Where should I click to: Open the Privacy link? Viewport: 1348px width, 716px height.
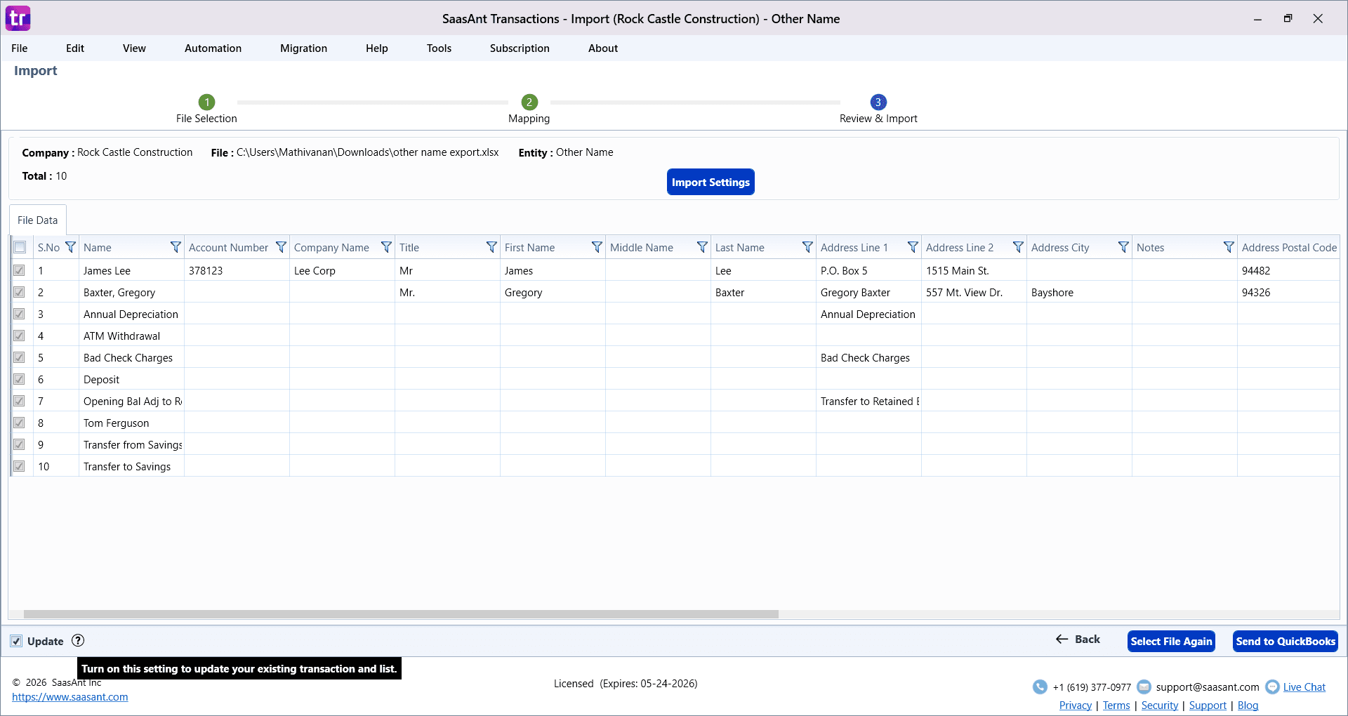coord(1075,705)
